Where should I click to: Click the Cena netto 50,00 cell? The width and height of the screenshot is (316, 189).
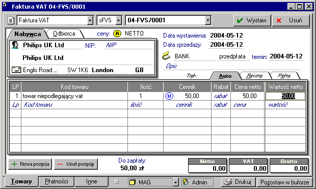coord(248,96)
